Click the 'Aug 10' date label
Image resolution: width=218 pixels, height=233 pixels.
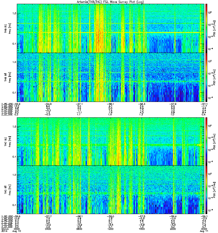[x=17, y=231]
